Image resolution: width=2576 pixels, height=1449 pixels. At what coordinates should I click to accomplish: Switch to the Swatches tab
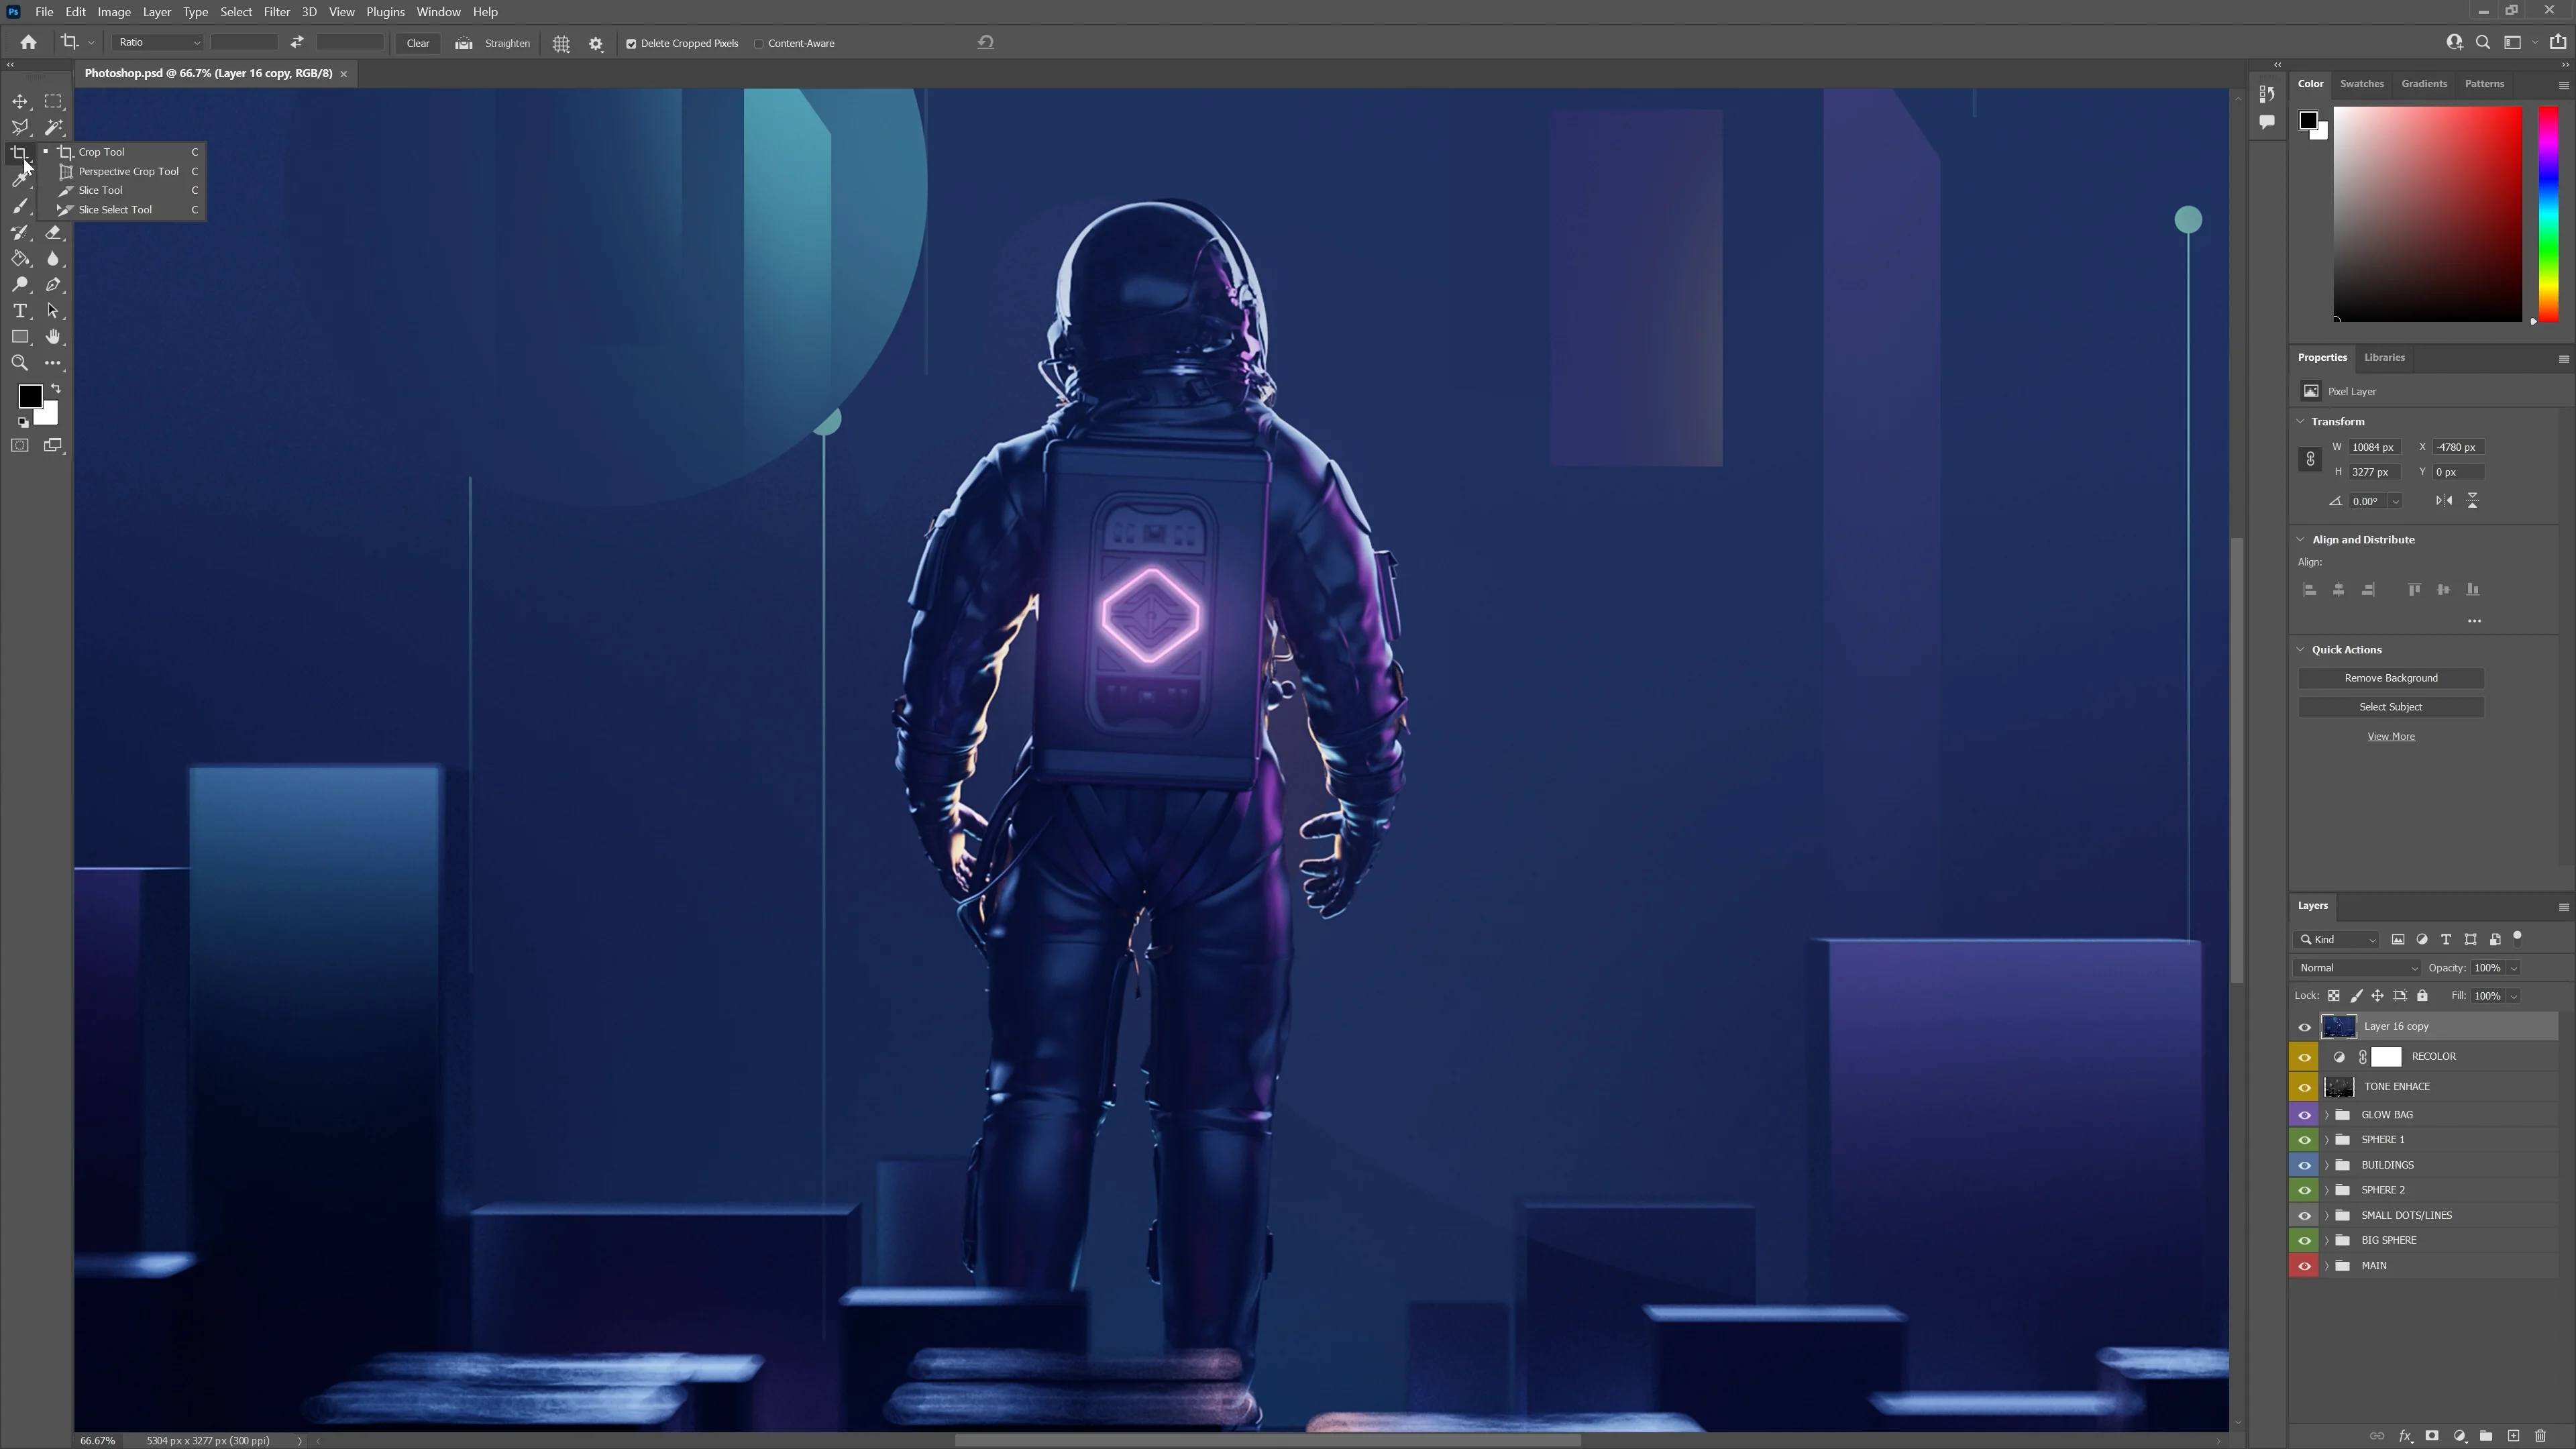(2361, 84)
